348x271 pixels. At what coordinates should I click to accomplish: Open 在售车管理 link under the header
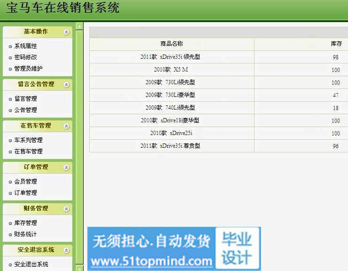point(28,151)
